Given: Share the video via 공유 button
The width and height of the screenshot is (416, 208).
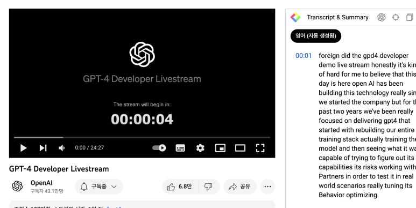Looking at the screenshot, I should (240, 187).
